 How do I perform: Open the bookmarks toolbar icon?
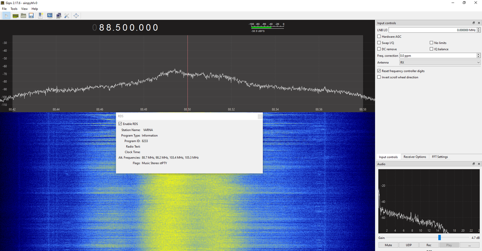pos(41,15)
